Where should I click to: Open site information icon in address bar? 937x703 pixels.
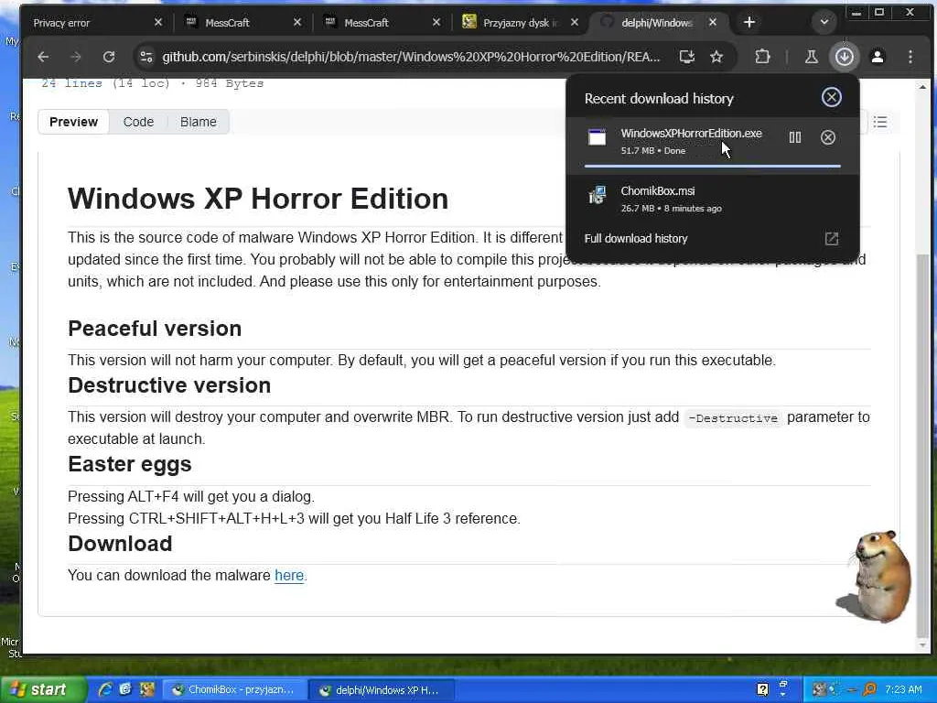click(145, 57)
